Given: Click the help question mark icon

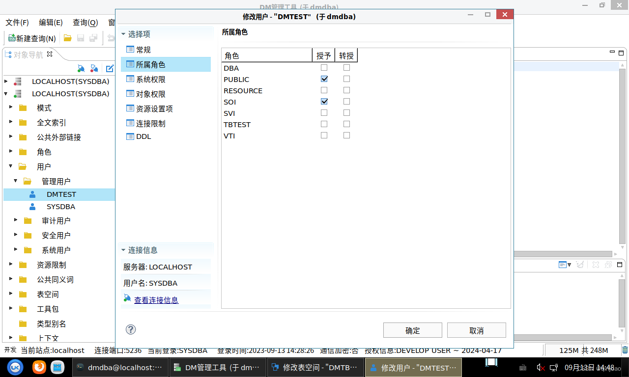Looking at the screenshot, I should (131, 329).
